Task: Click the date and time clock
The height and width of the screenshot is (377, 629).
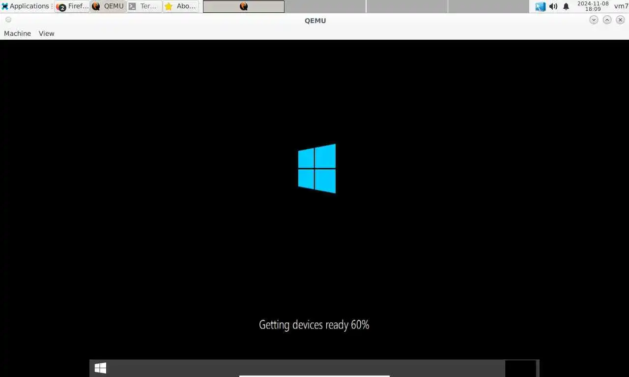Action: (x=593, y=6)
